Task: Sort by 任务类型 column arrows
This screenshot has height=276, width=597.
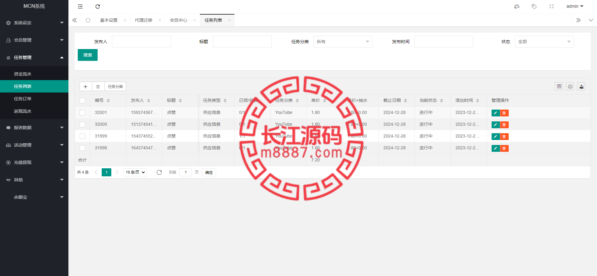Action: (225, 101)
